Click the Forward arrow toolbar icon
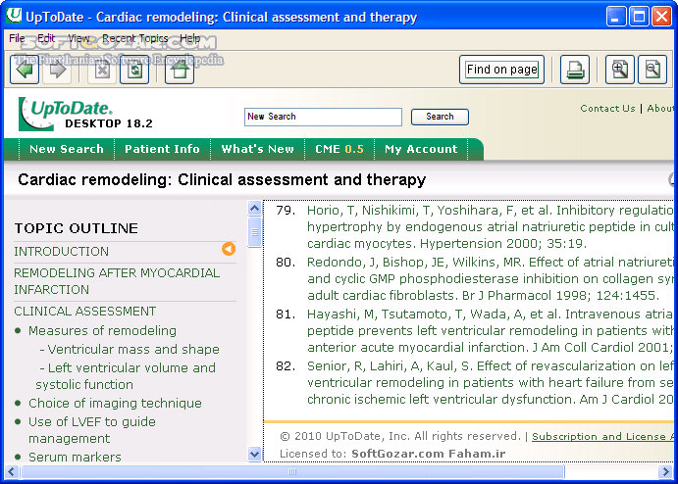 point(57,70)
